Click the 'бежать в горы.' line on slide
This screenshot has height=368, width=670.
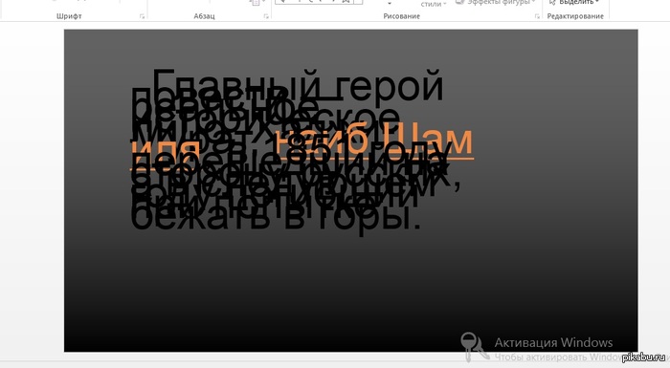click(276, 218)
